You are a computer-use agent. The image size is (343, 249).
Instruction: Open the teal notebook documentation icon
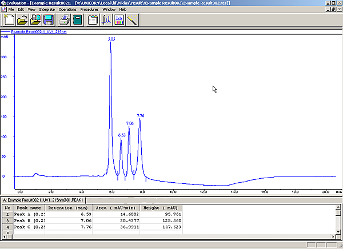tap(77, 20)
